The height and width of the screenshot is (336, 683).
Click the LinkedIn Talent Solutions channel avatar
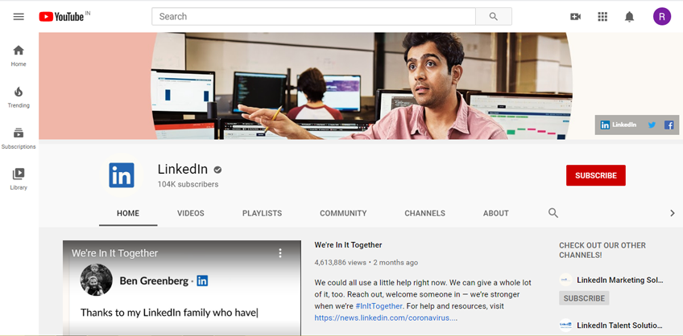[x=566, y=325]
